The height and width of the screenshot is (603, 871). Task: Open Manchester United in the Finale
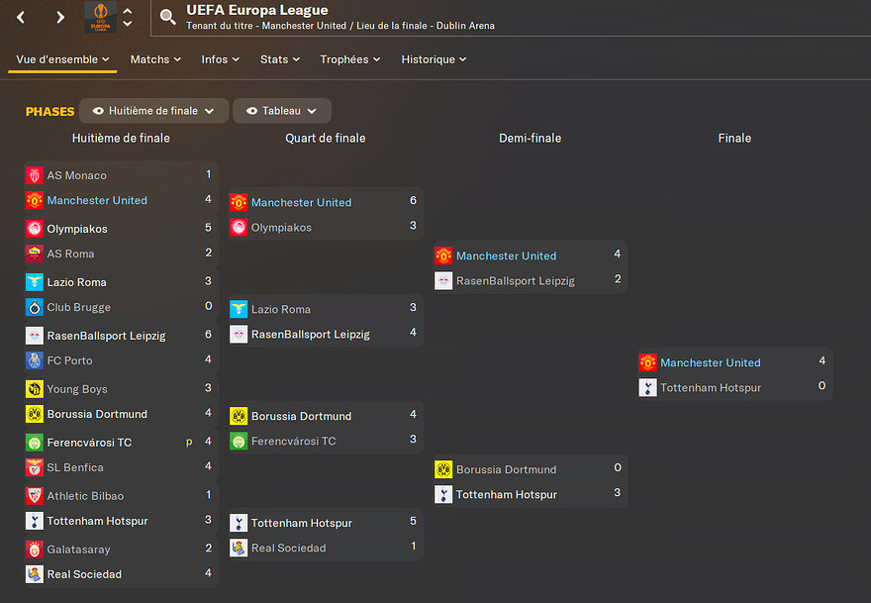click(710, 362)
